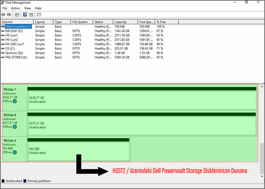Click the 49 % free cell

click(x=160, y=44)
